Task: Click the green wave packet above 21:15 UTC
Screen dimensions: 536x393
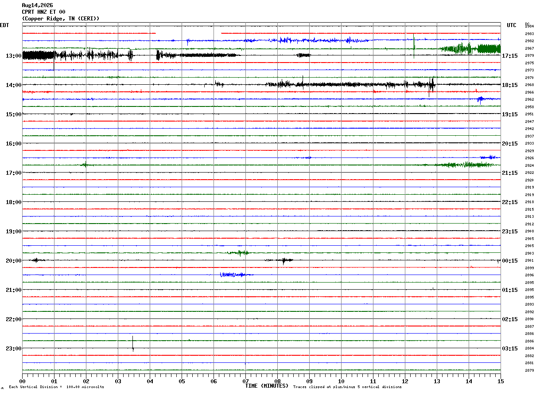Action: [x=464, y=165]
